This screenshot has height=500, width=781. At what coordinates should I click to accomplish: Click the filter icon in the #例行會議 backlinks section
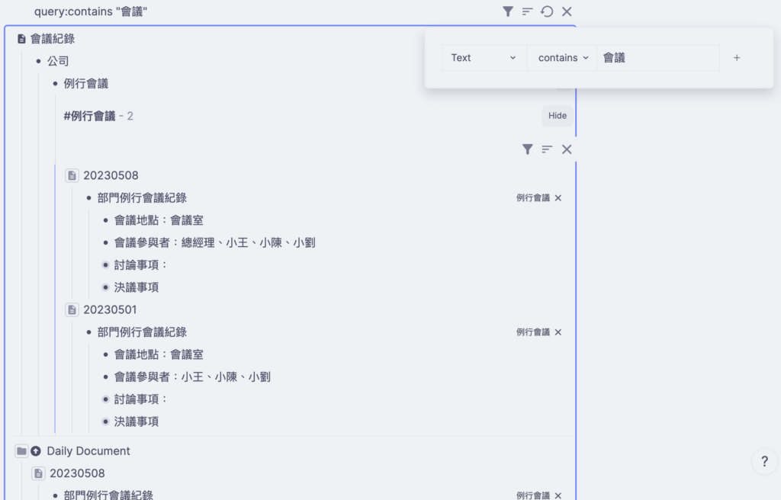527,149
